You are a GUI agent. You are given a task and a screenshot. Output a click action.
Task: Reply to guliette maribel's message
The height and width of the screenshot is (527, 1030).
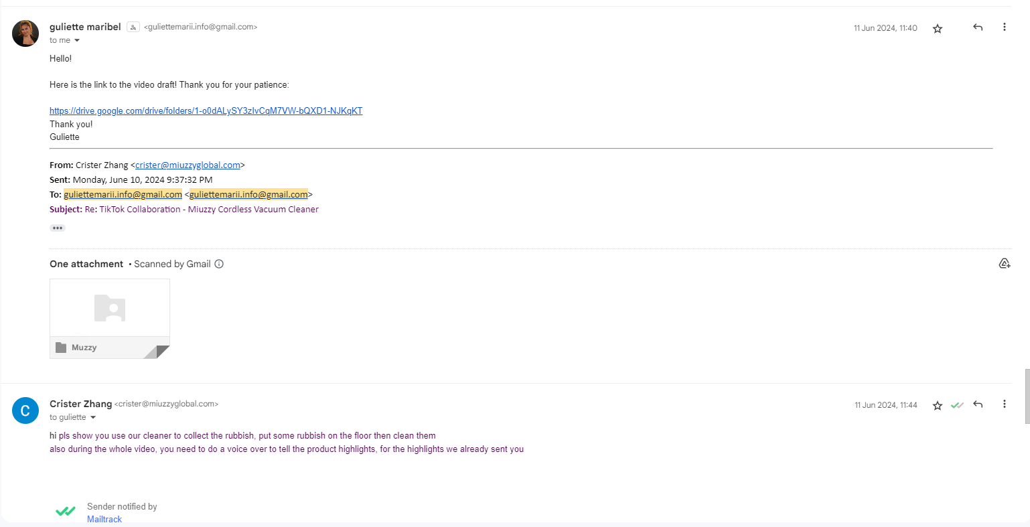pyautogui.click(x=978, y=27)
